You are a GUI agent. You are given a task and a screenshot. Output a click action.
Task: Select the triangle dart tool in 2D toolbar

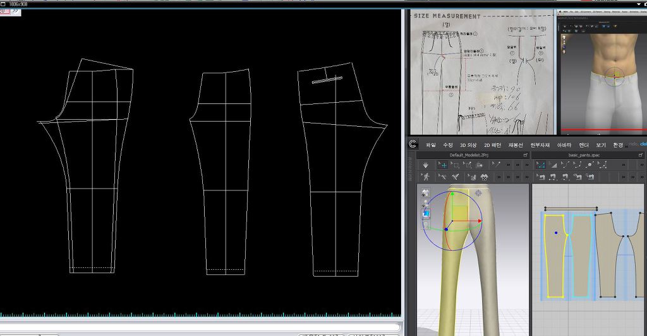tap(553, 165)
